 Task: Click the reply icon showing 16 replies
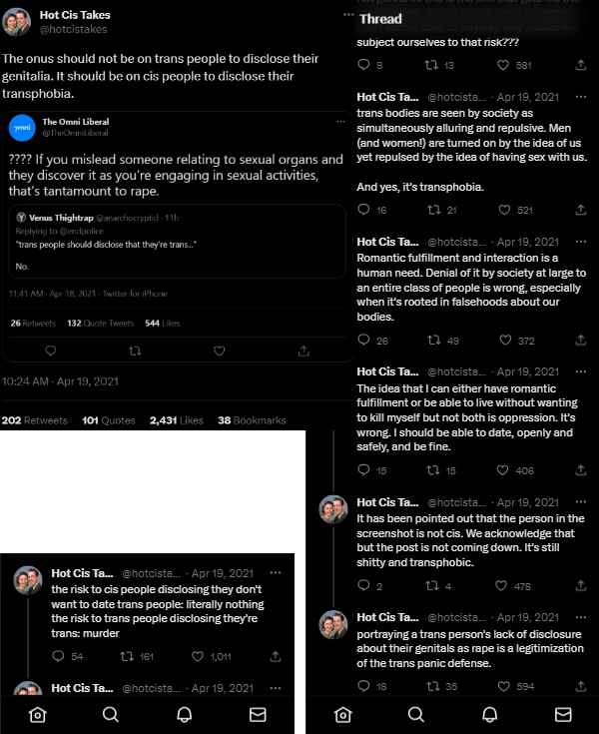pyautogui.click(x=362, y=210)
